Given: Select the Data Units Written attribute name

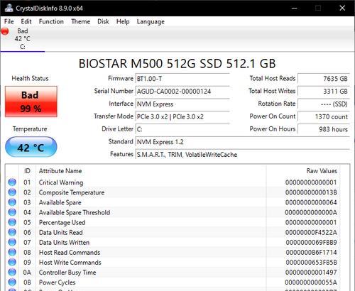Looking at the screenshot, I should pyautogui.click(x=64, y=242).
